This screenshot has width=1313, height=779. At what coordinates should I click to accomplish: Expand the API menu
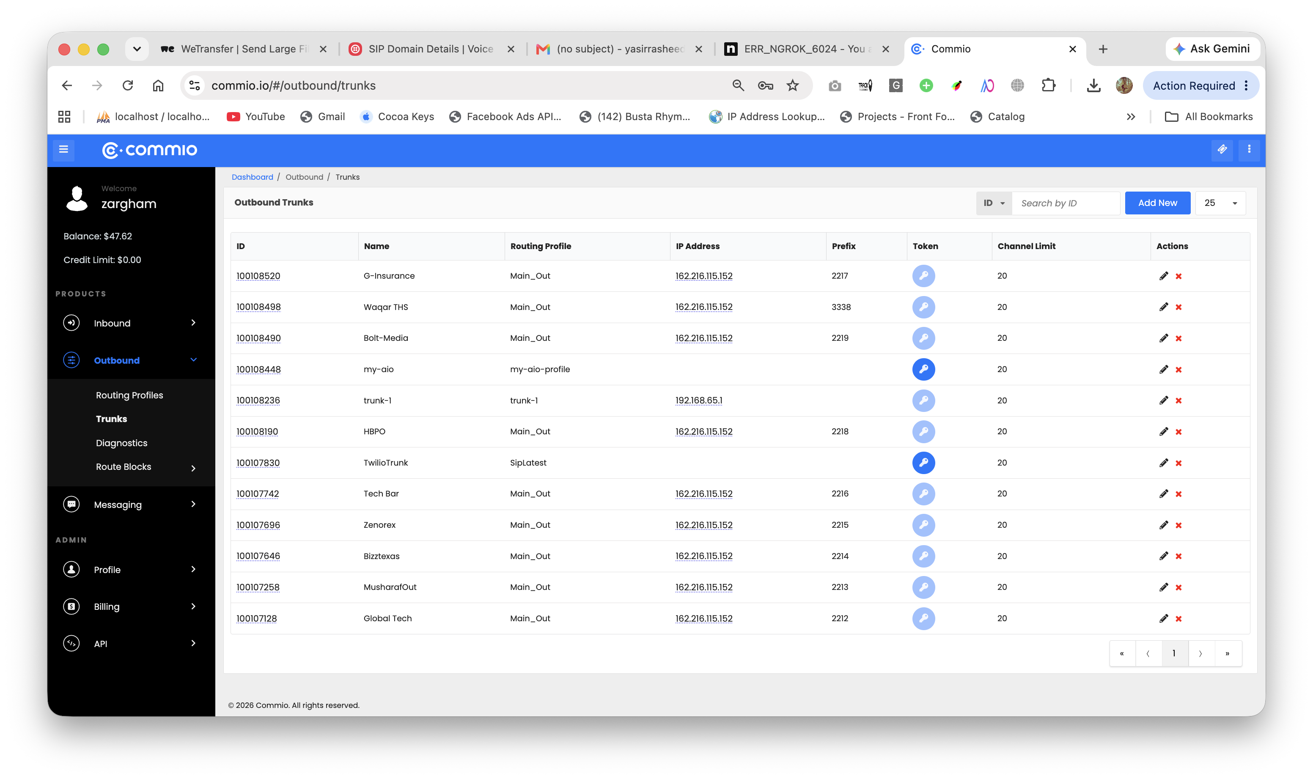pos(131,644)
